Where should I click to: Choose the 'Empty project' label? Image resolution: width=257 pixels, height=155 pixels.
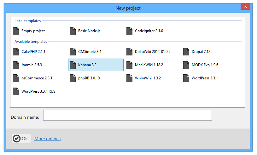pyautogui.click(x=33, y=31)
